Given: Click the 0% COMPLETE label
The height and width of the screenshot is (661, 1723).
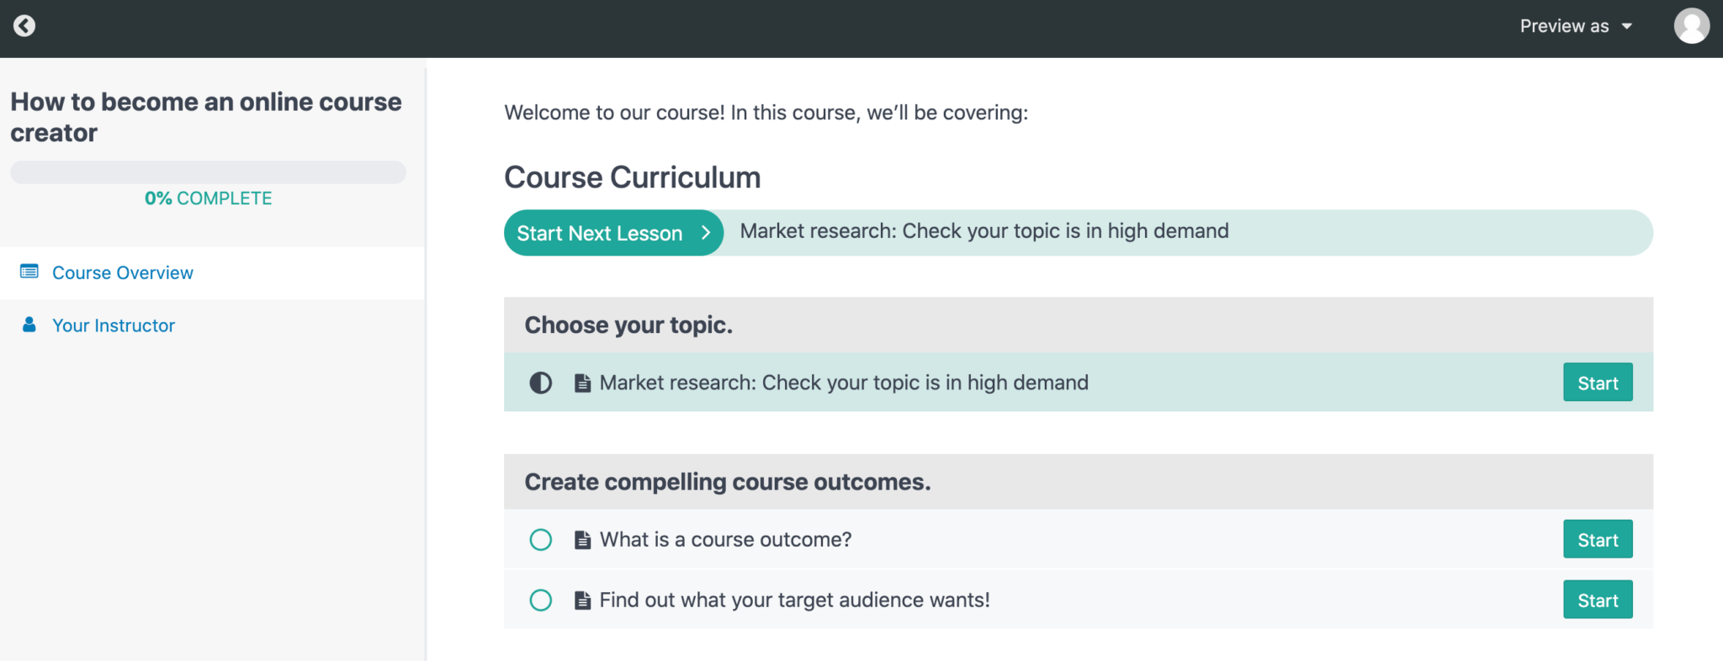Looking at the screenshot, I should (x=208, y=198).
